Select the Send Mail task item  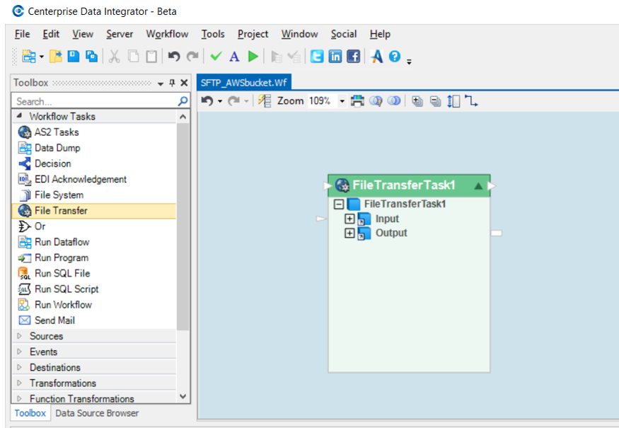(x=54, y=320)
